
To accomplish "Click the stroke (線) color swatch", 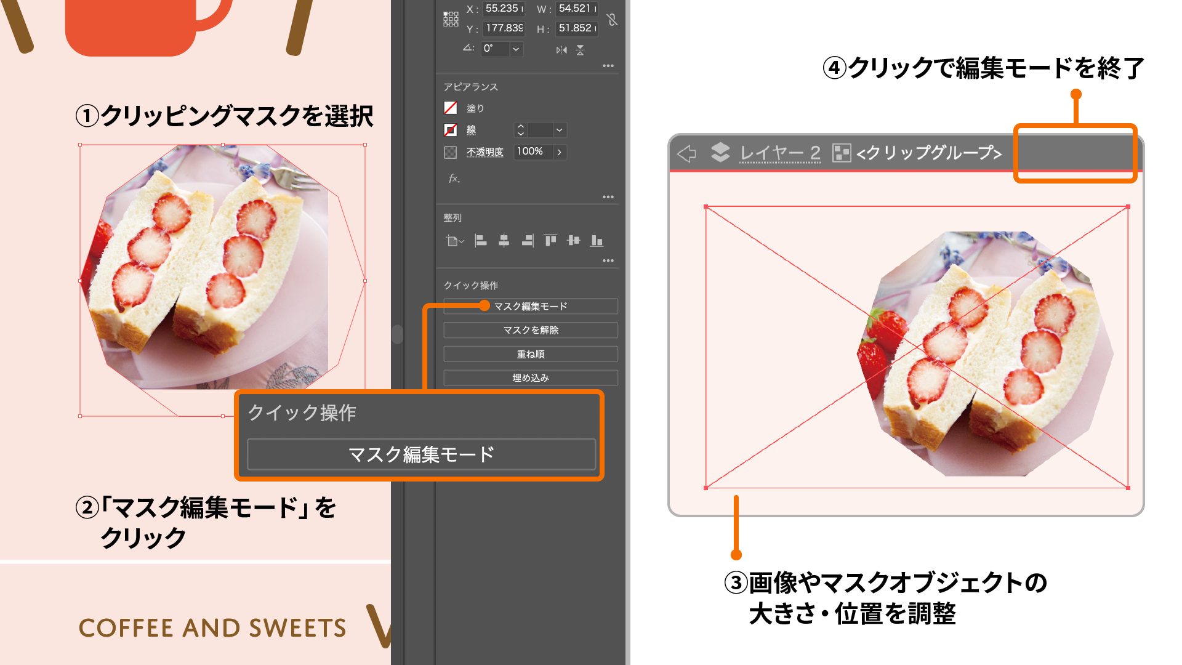I will click(451, 130).
